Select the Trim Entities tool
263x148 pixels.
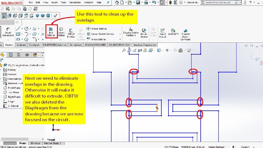tap(51, 32)
